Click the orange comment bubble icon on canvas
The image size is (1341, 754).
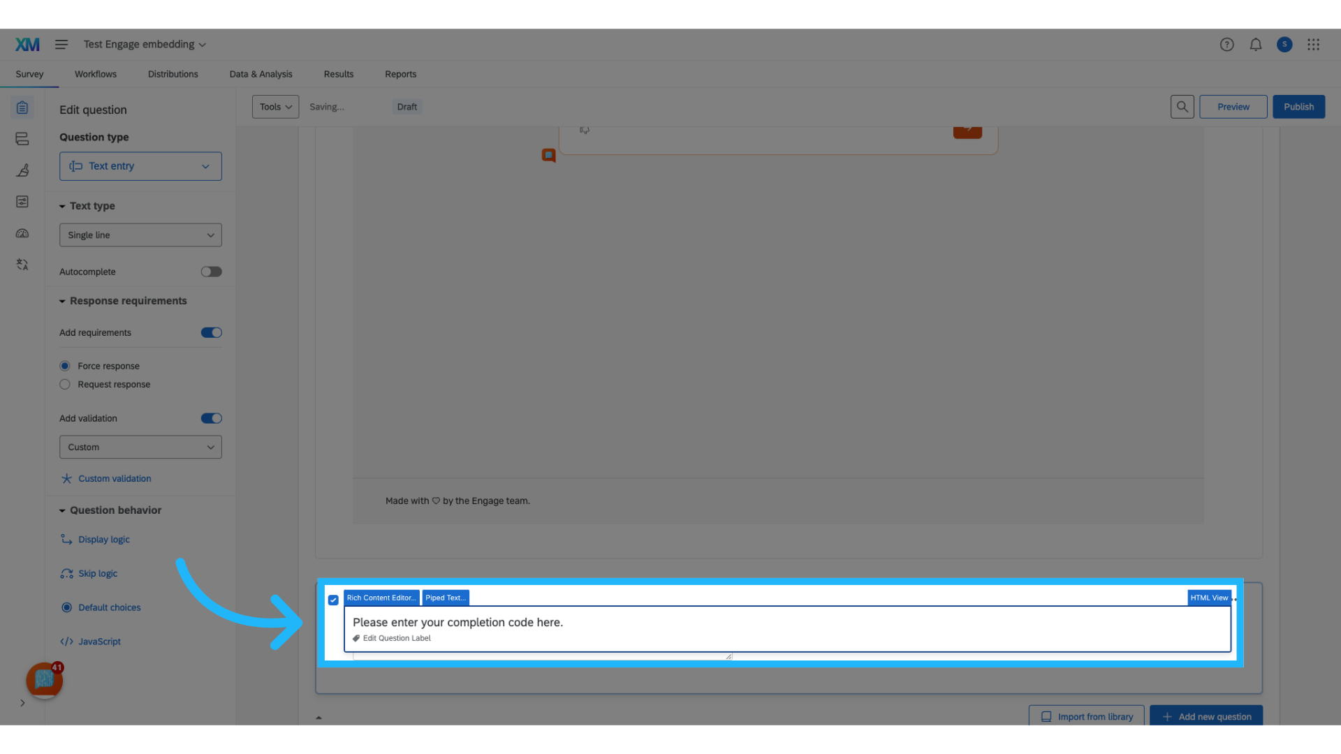[x=549, y=155]
